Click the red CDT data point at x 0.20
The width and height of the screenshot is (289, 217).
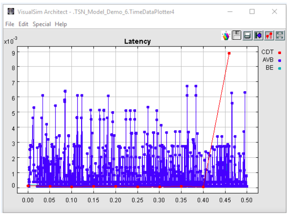tap(116, 186)
